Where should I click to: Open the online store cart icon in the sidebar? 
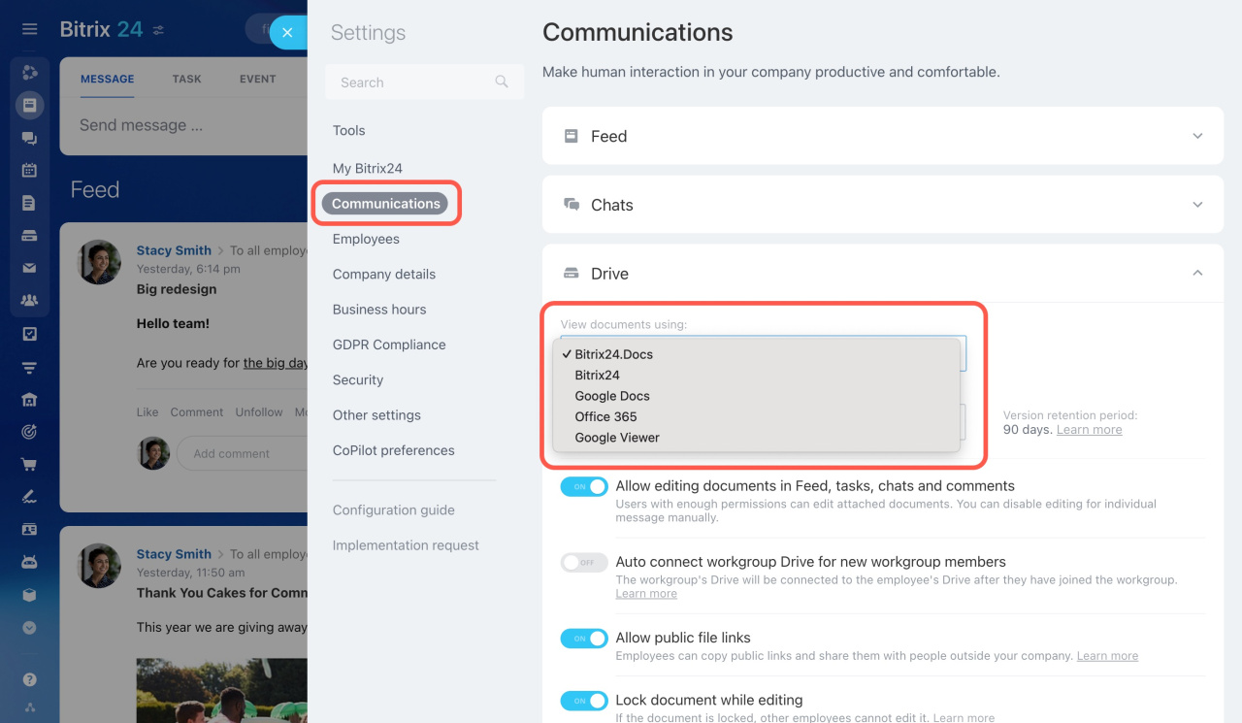[29, 465]
